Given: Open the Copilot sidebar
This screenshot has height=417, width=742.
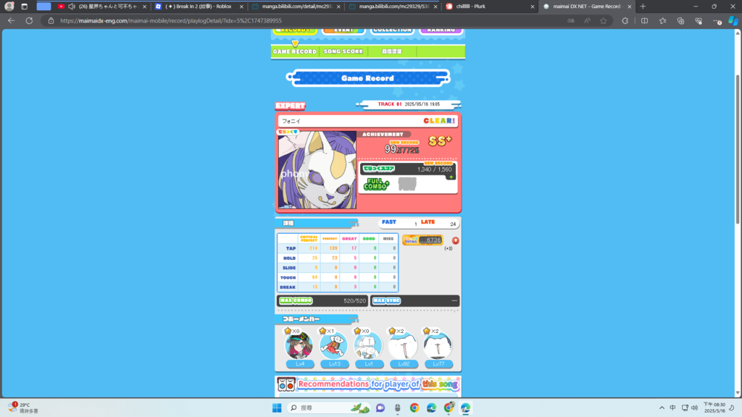Looking at the screenshot, I should (733, 21).
